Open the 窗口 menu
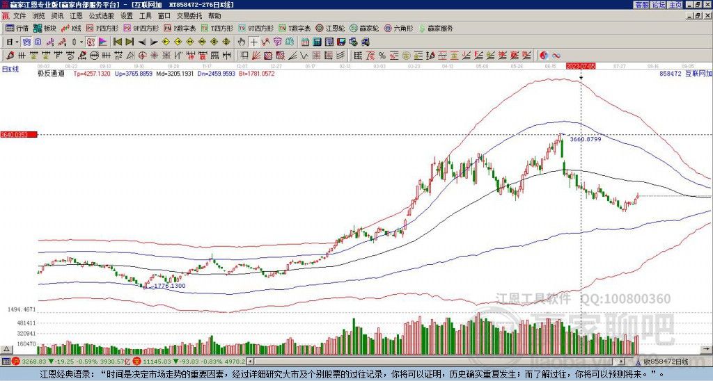 (x=164, y=15)
